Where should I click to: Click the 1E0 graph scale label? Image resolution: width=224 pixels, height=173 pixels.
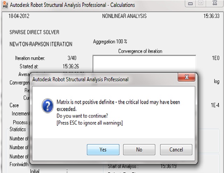[x=216, y=58]
